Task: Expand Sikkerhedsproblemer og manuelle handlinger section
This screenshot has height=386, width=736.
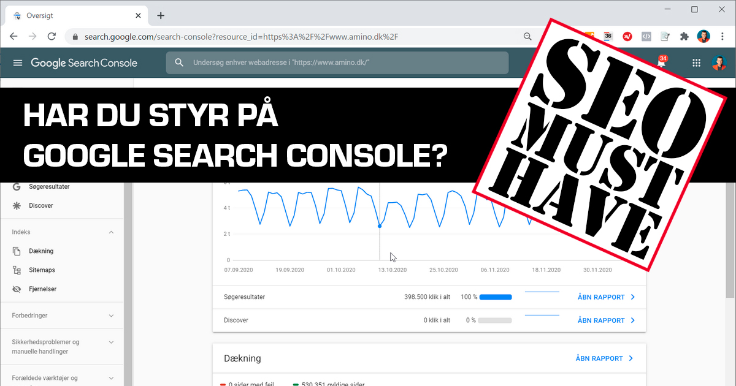Action: (x=111, y=342)
